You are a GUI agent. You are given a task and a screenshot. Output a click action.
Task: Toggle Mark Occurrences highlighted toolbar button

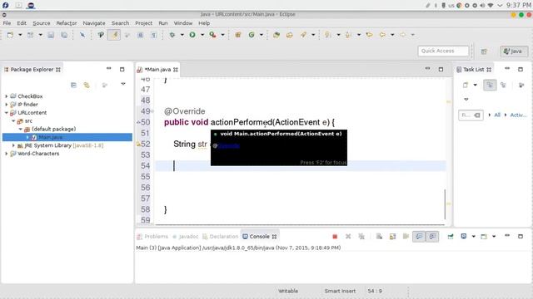pyautogui.click(x=114, y=35)
